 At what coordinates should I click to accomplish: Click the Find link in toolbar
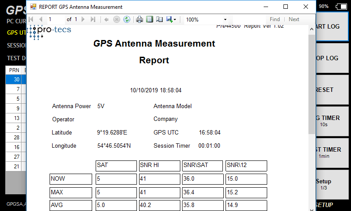tap(275, 19)
